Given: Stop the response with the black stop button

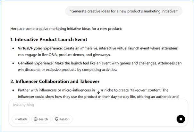Looking at the screenshot, I should coord(181,119).
